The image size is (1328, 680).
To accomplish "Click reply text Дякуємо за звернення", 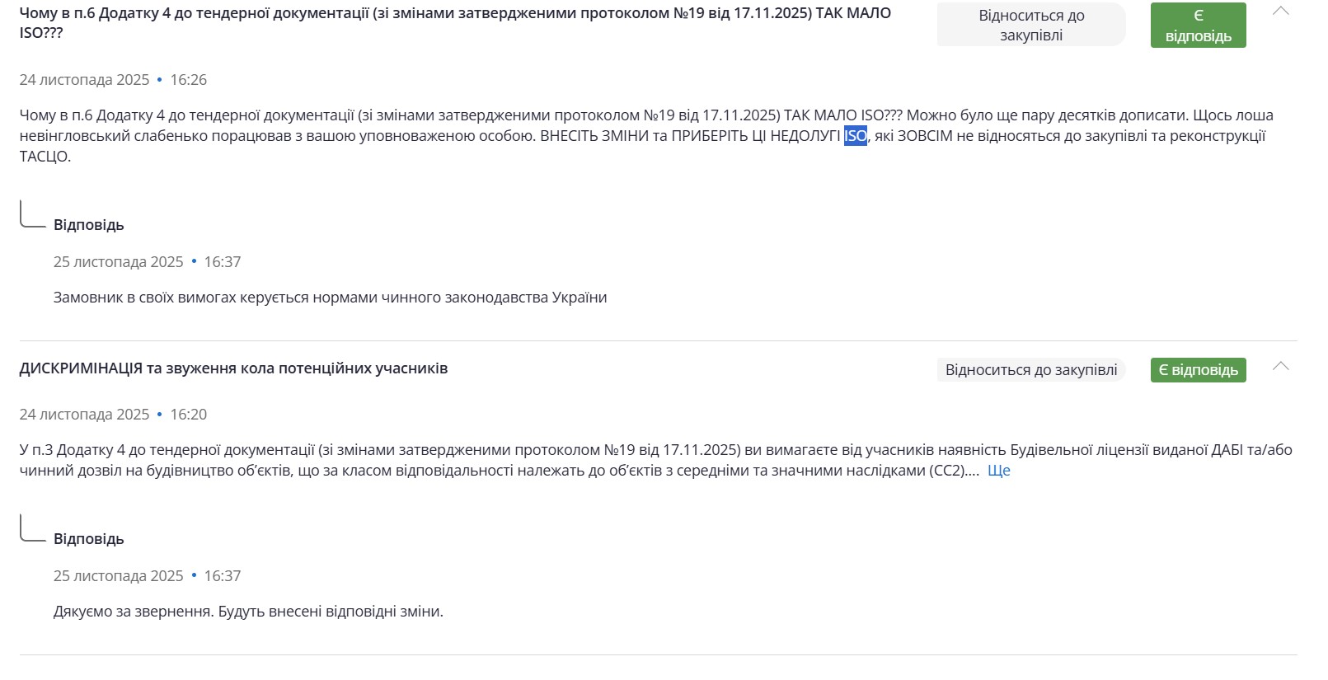I will [248, 612].
